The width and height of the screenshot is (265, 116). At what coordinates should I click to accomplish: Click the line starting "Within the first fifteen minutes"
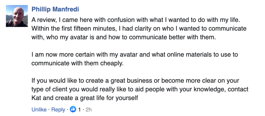(139, 28)
